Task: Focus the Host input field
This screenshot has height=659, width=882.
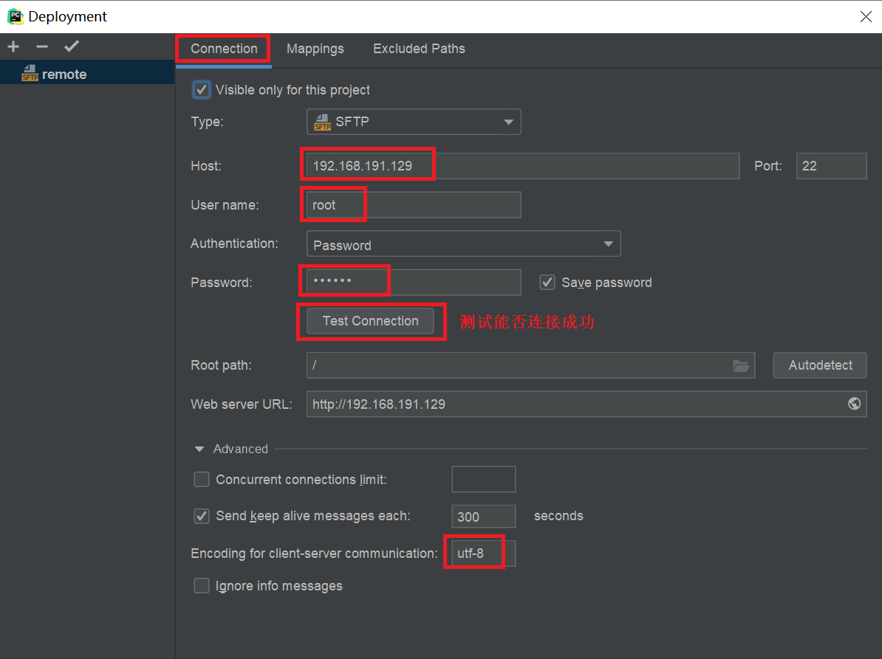Action: (x=522, y=166)
